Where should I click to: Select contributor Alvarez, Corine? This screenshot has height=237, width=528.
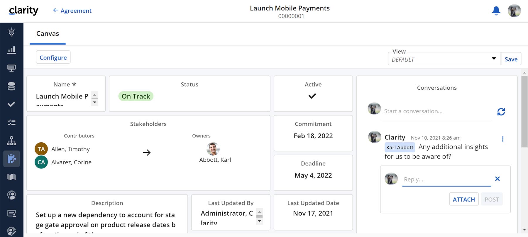coord(63,162)
